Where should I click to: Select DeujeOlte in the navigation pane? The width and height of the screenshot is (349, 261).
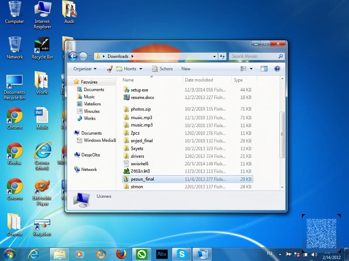[87, 155]
